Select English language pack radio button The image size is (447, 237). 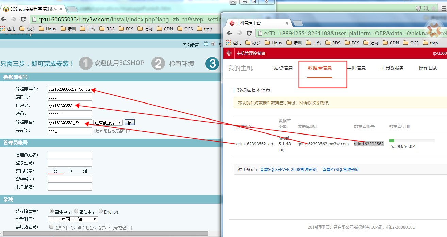tap(101, 211)
